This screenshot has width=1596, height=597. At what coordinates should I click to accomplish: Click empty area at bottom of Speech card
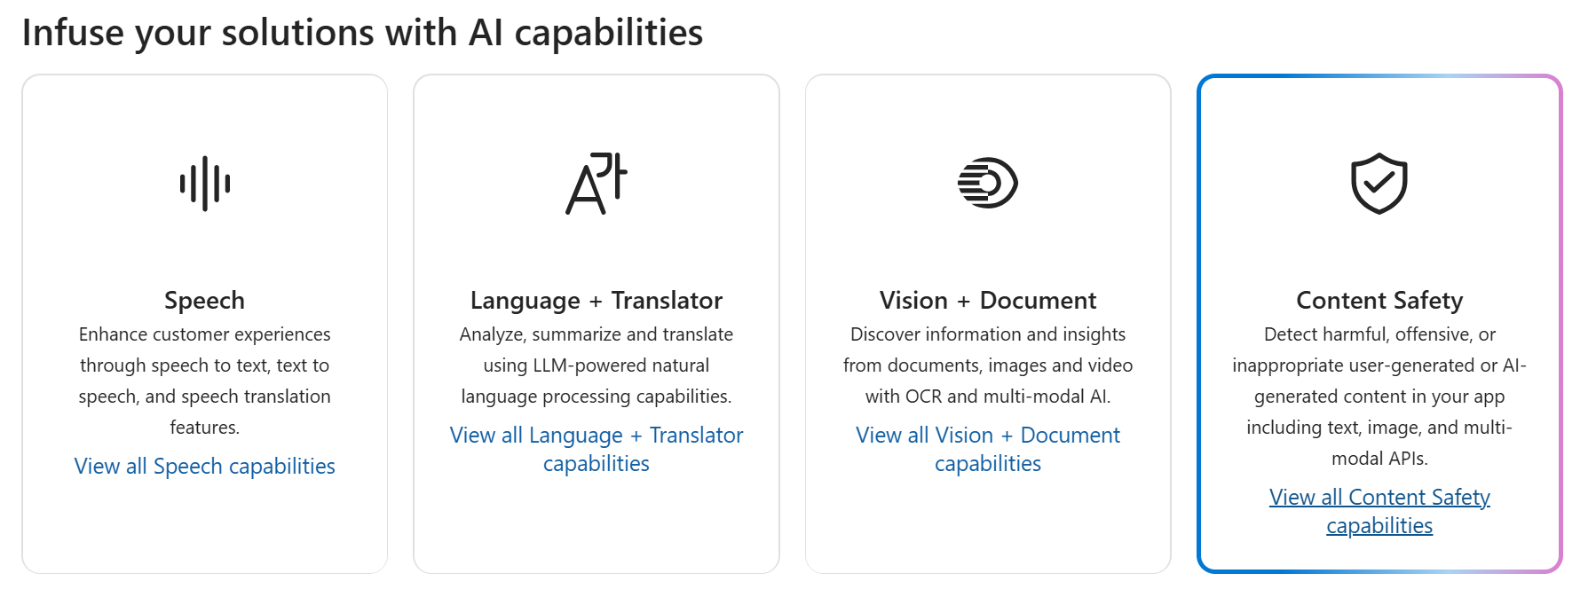204,528
